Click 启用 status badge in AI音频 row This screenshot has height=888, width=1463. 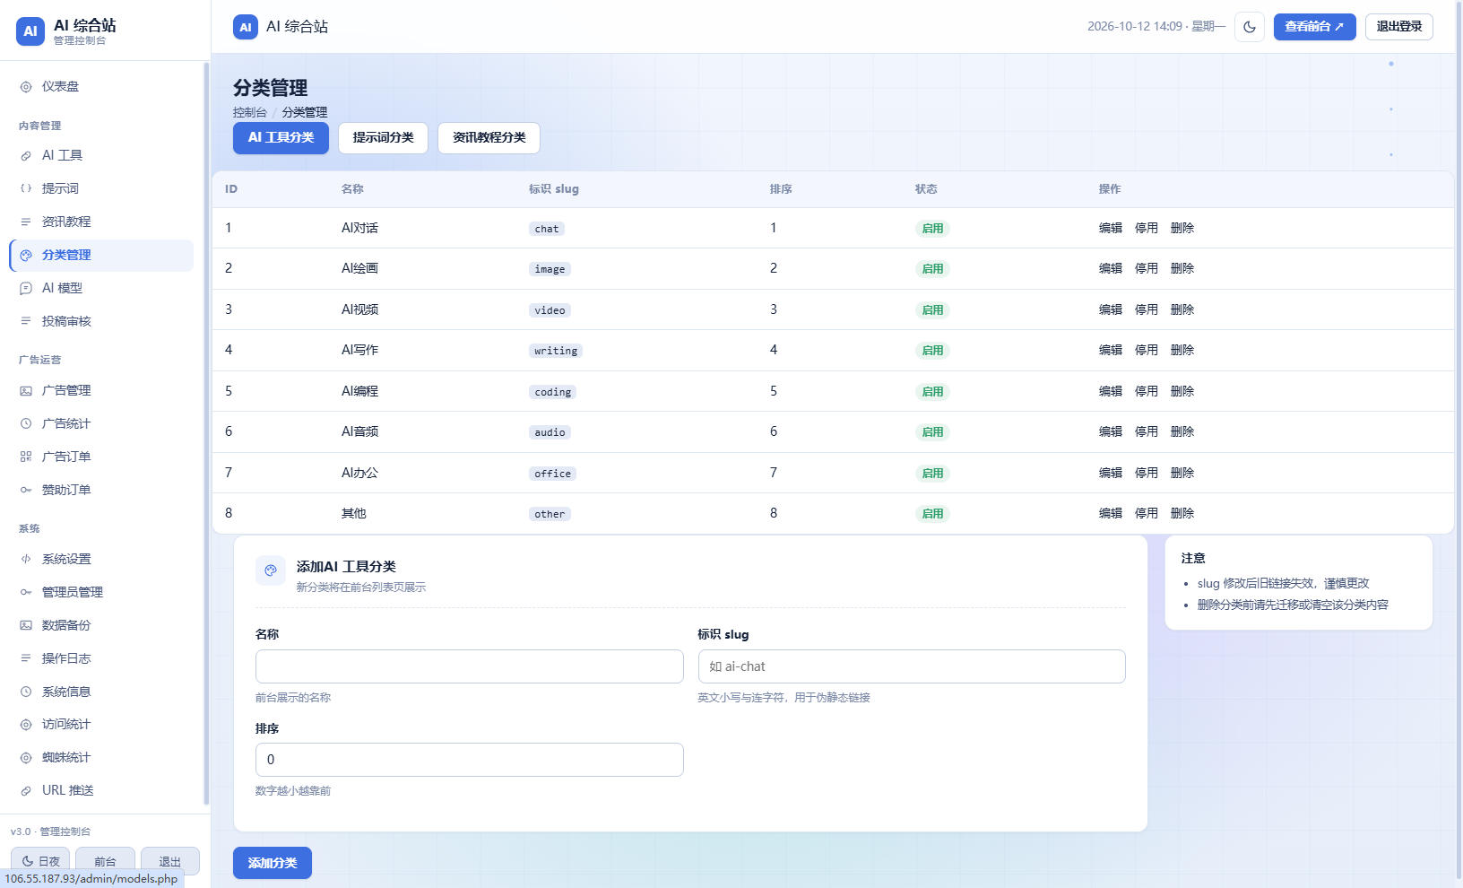click(x=932, y=432)
